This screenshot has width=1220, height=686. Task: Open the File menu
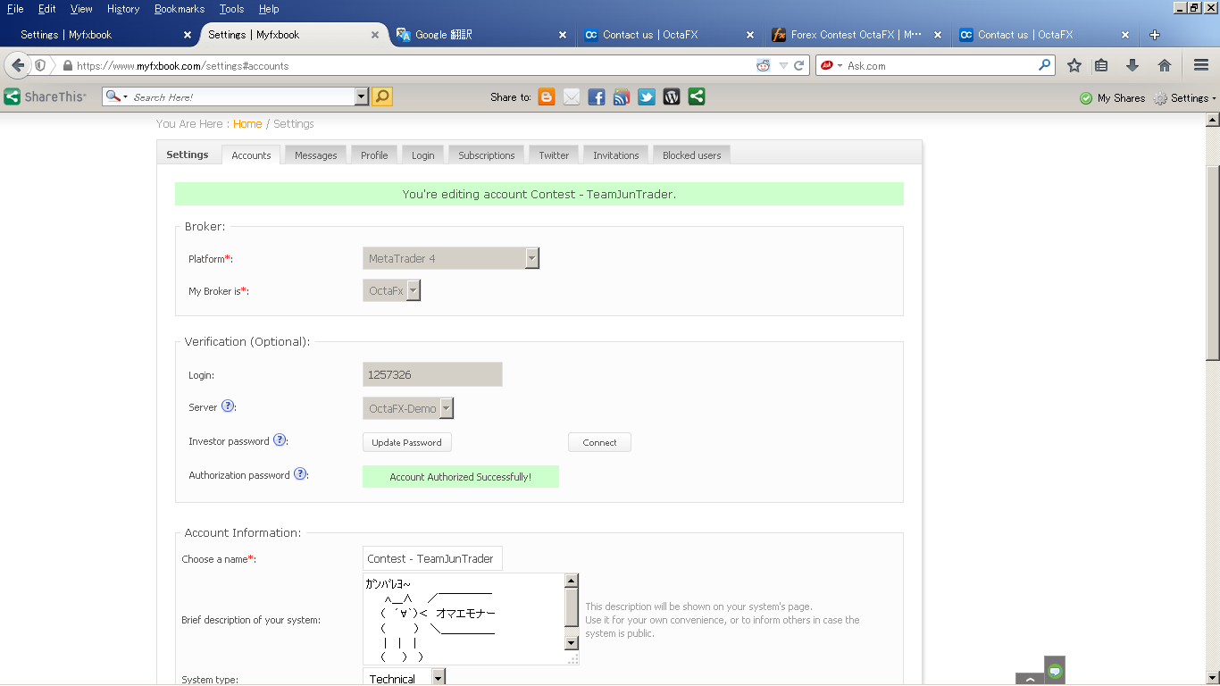point(15,9)
